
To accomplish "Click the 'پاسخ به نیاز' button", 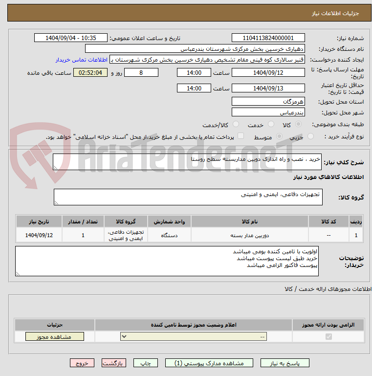I will click(284, 363).
